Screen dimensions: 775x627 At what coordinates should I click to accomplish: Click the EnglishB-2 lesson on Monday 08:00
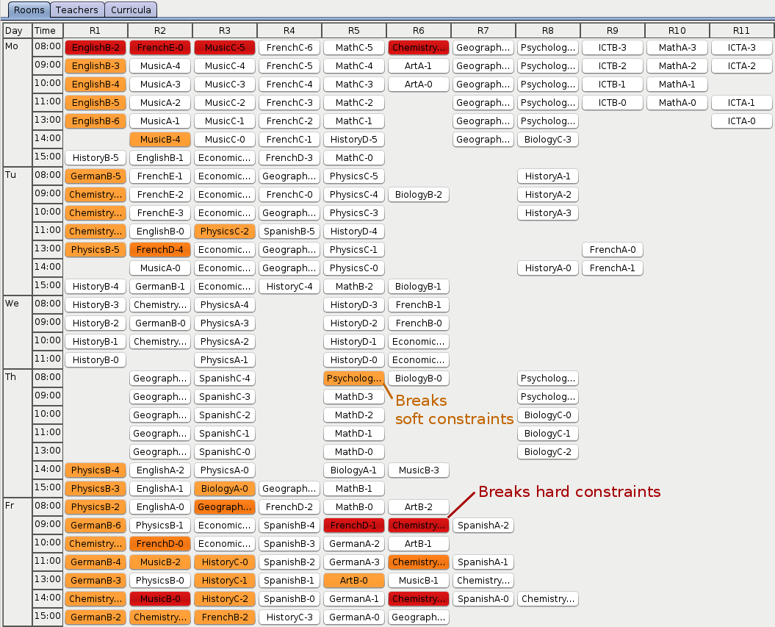click(95, 47)
